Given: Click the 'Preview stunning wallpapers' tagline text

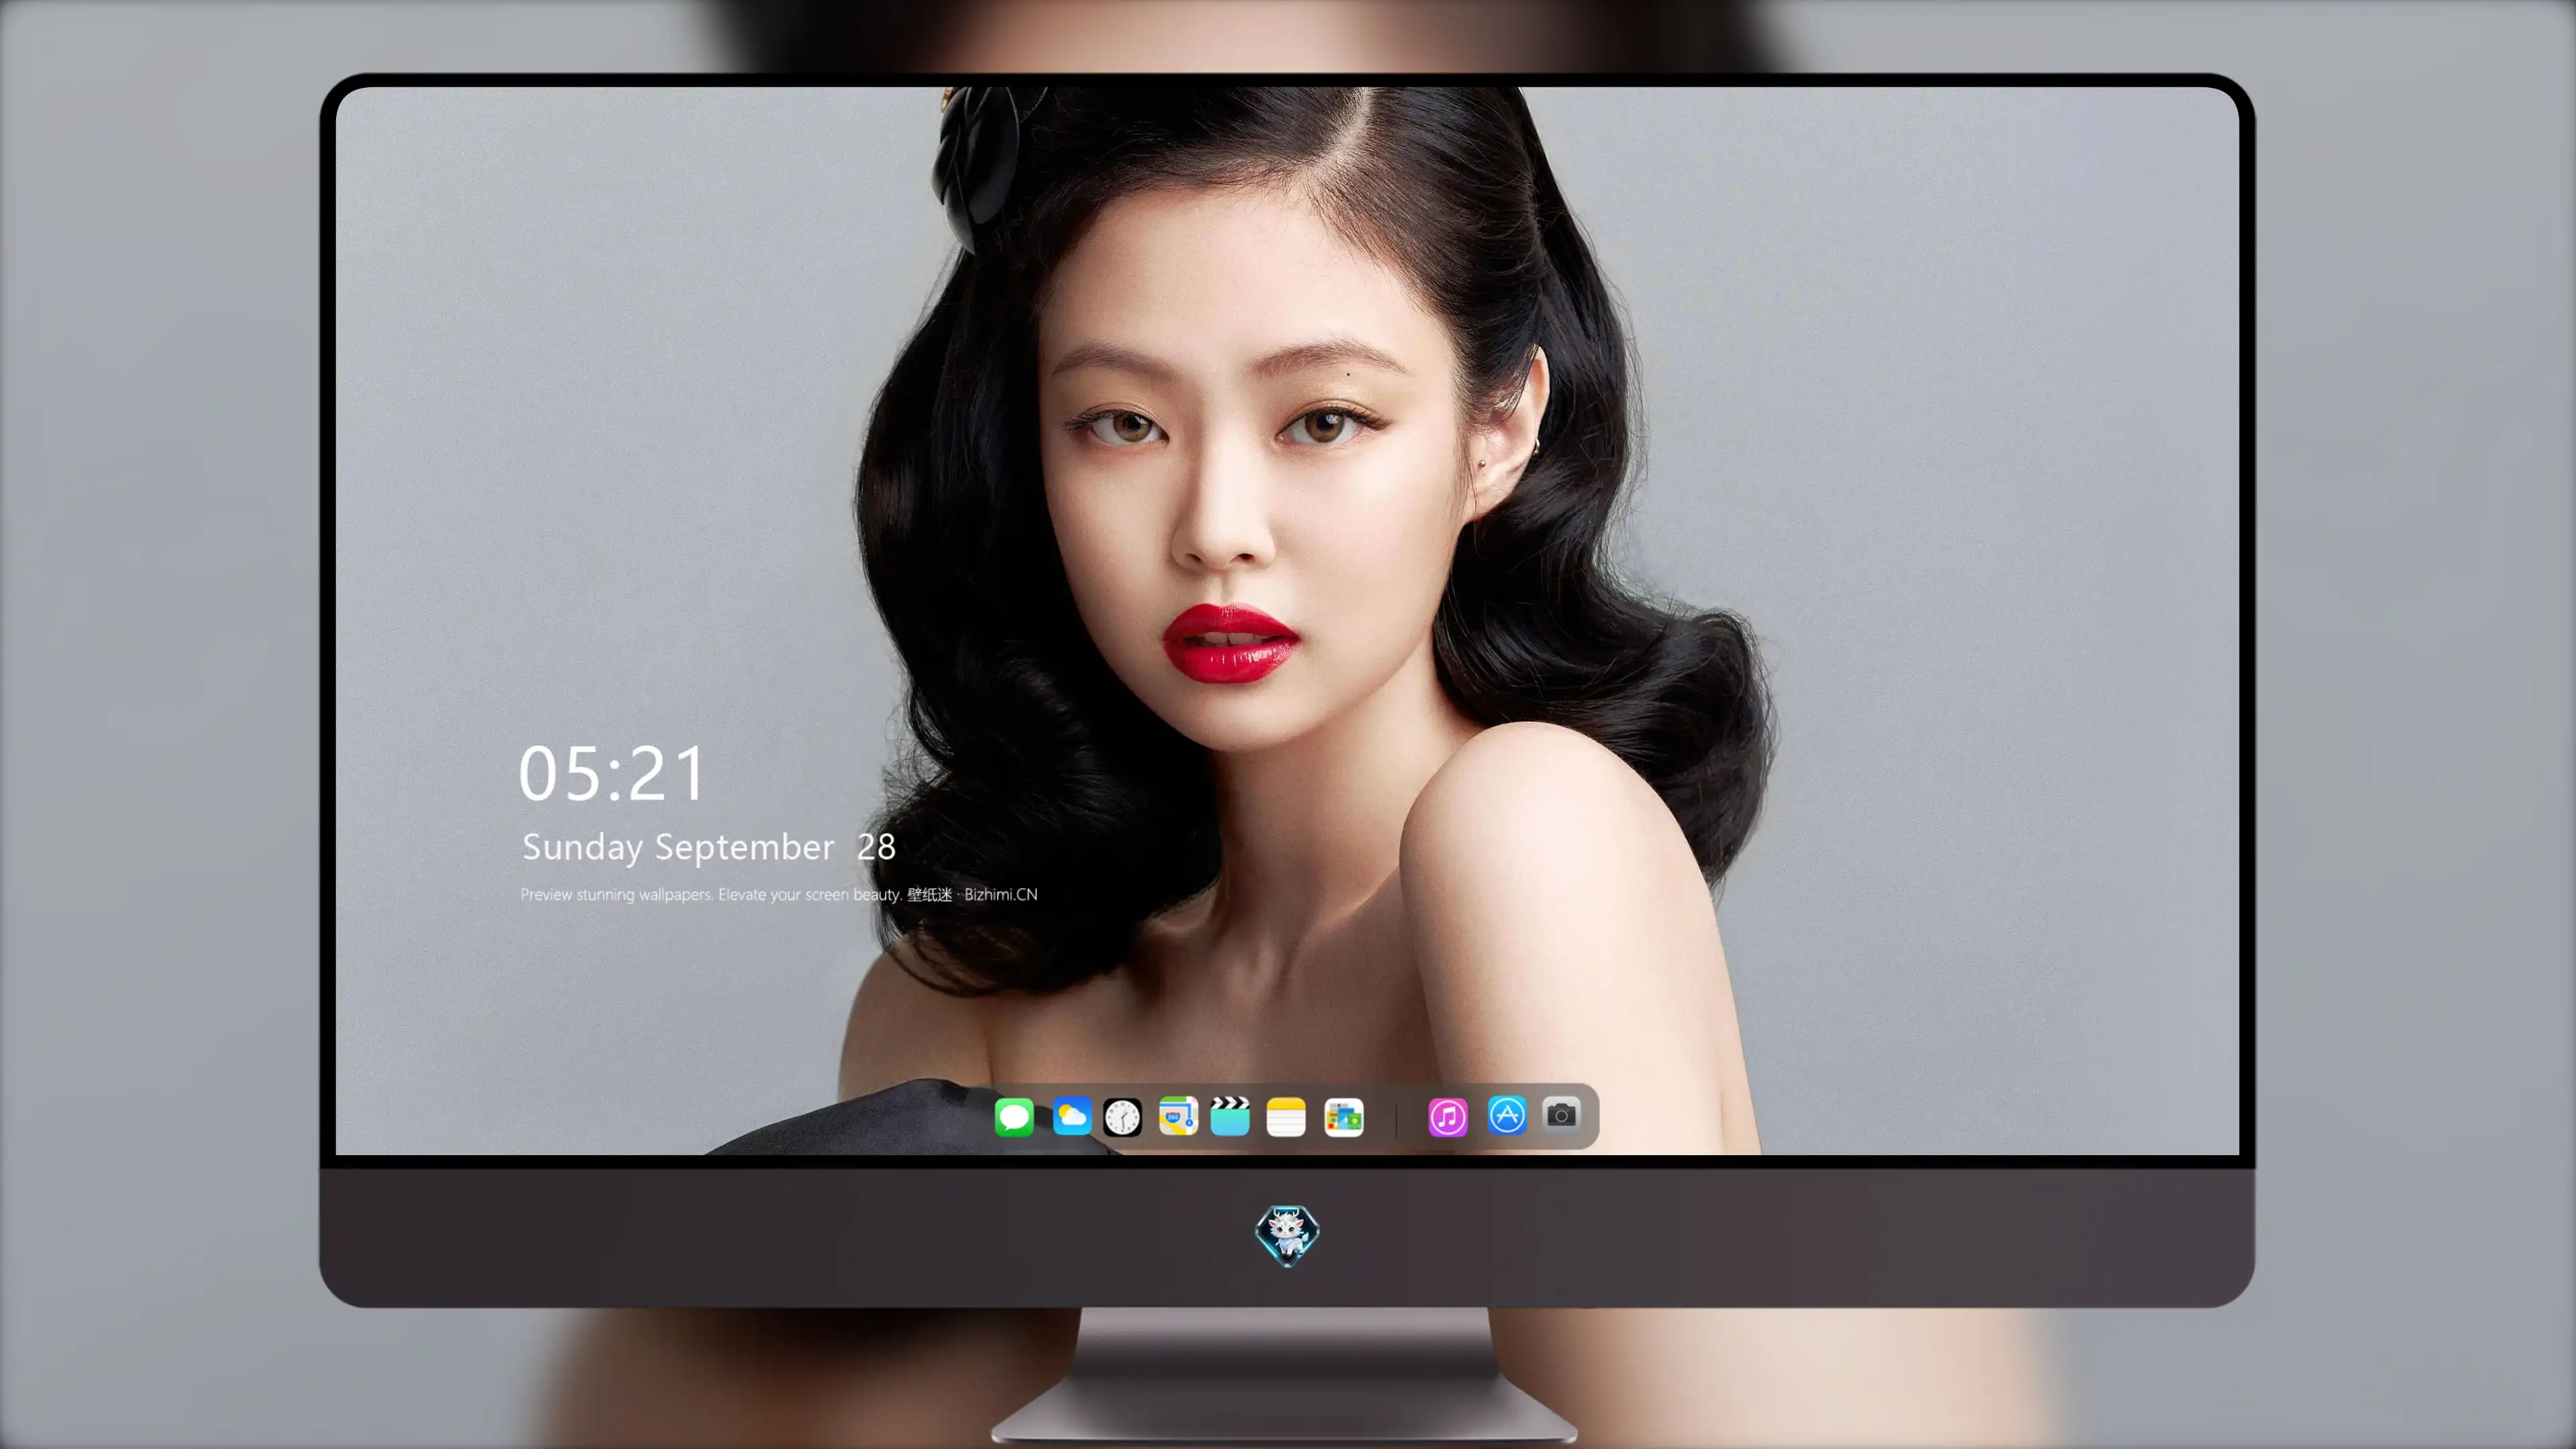Looking at the screenshot, I should (778, 894).
